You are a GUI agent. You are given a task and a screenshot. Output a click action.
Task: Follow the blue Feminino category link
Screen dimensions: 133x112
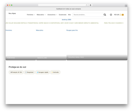click(x=9, y=30)
